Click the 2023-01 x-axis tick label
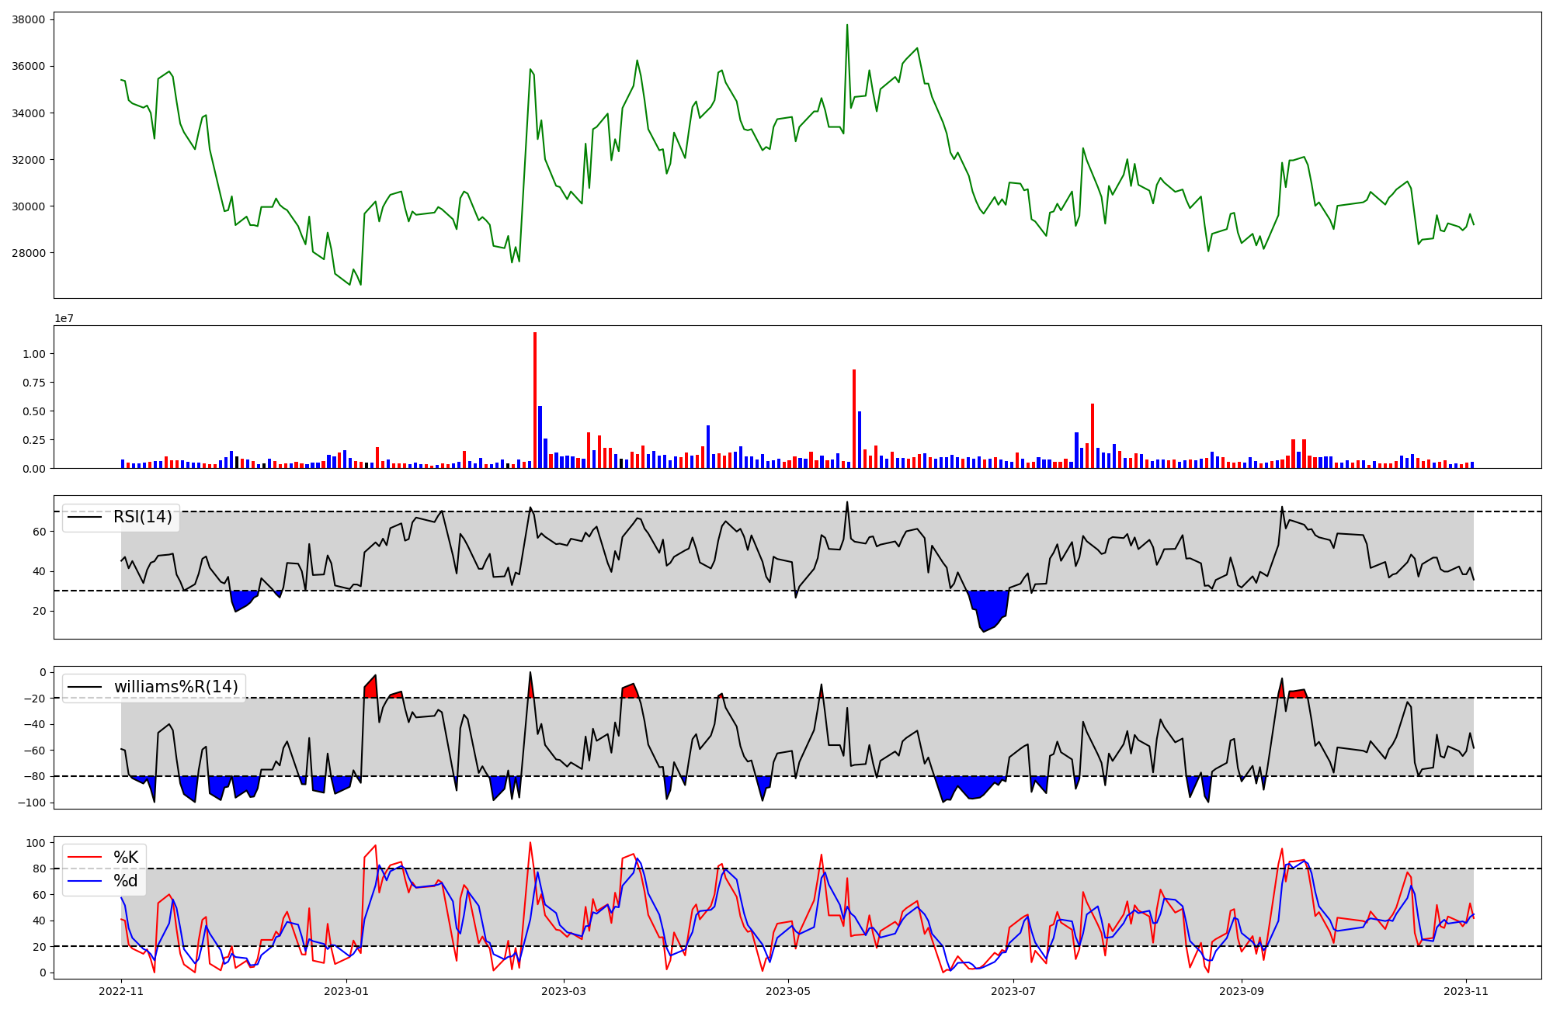1553x1009 pixels. pos(346,991)
